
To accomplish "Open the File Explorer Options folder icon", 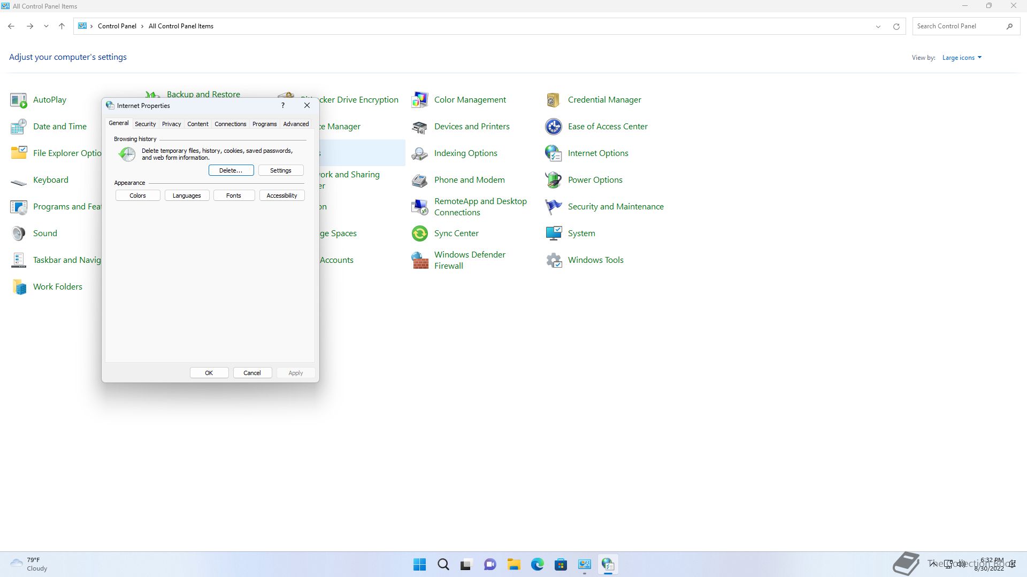I will (x=19, y=153).
